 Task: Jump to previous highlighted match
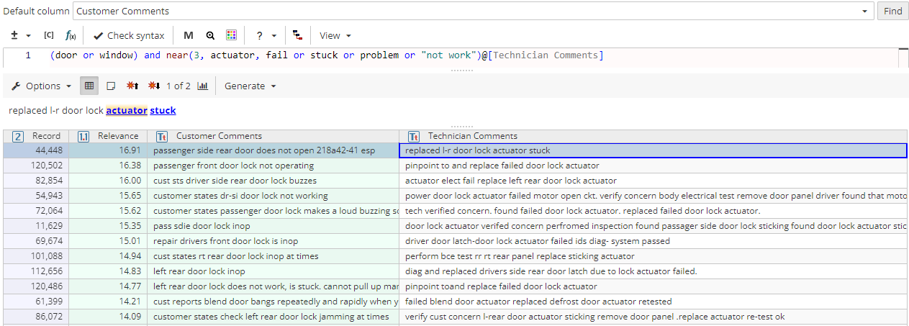tap(132, 86)
